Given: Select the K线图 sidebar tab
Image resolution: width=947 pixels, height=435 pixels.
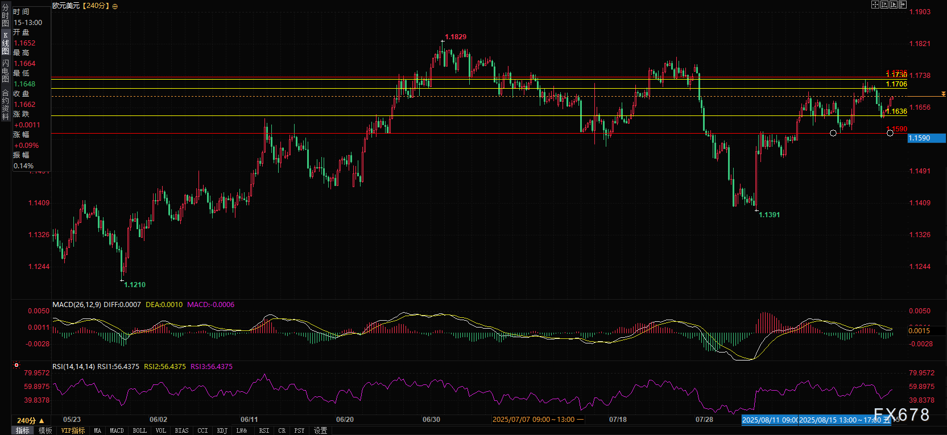Looking at the screenshot, I should point(5,43).
